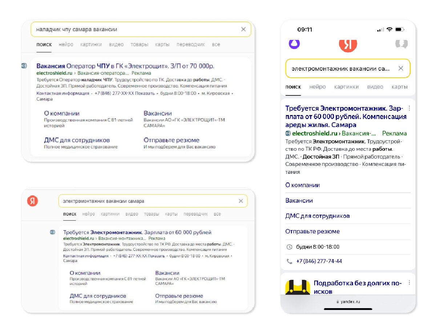Select the 'картинки' tab in the bottom-left search panel
The width and height of the screenshot is (436, 331).
pos(110,214)
